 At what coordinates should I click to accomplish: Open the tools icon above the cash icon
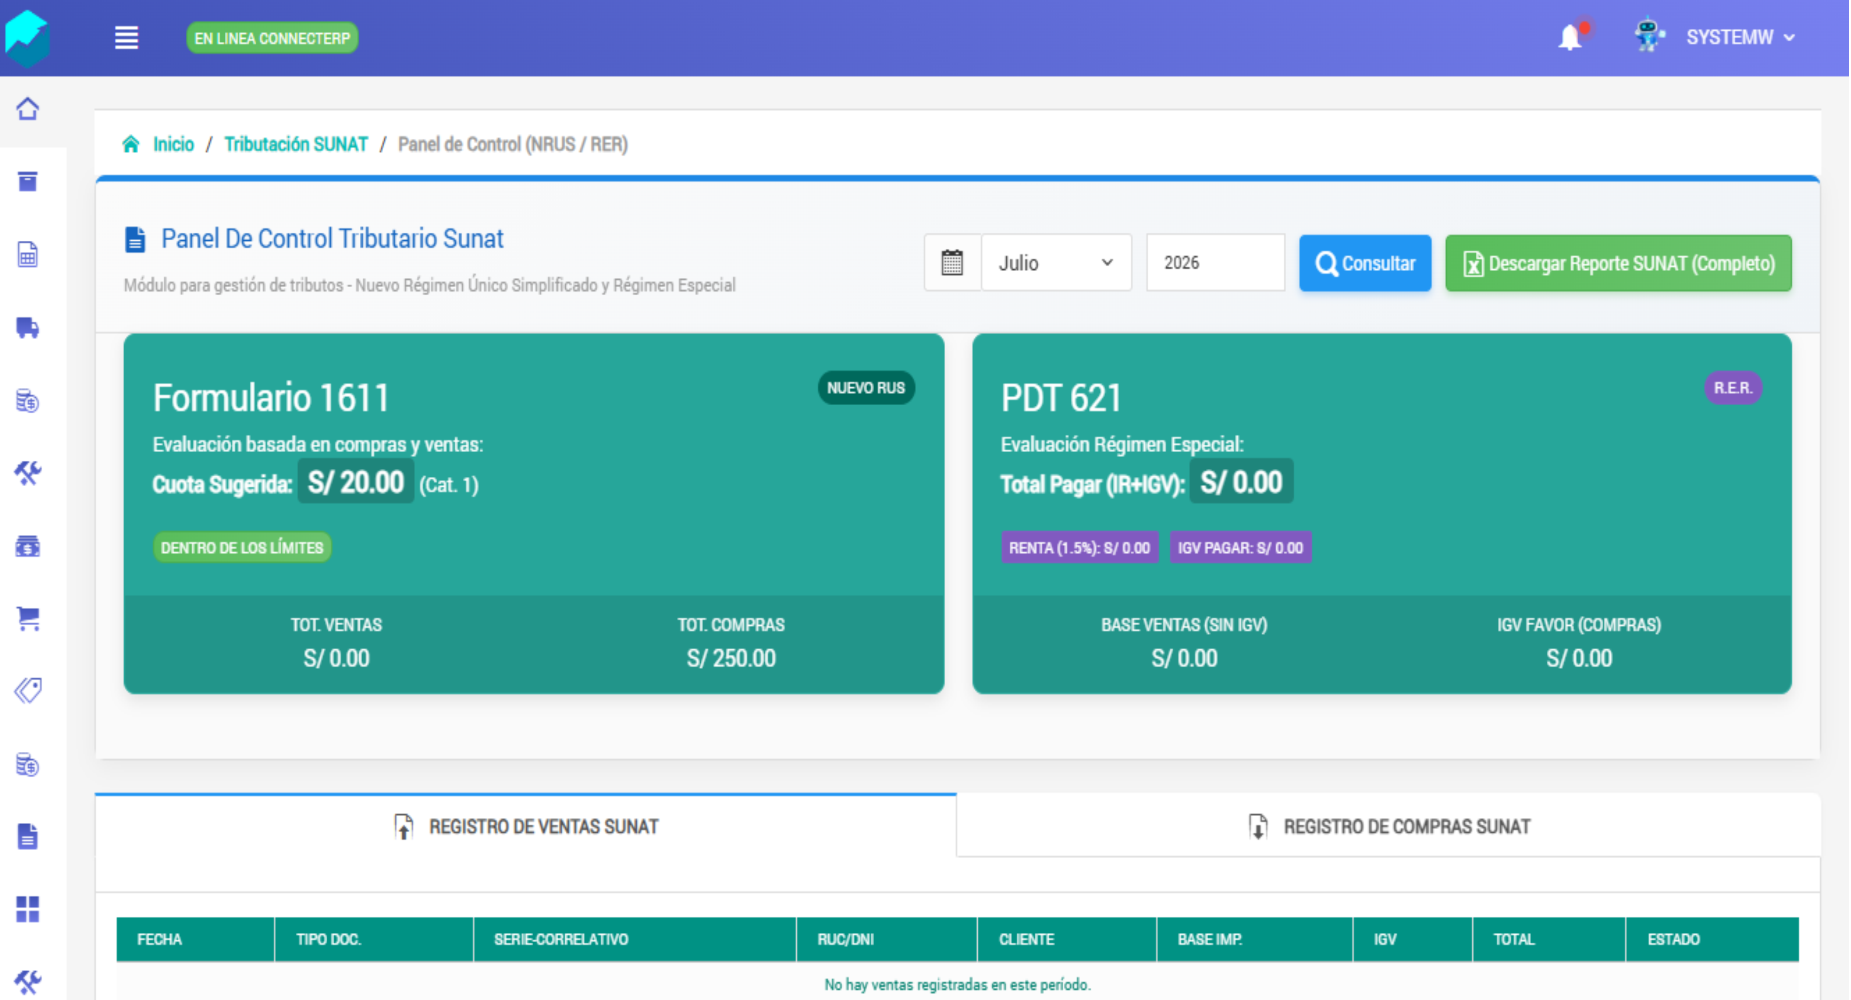pyautogui.click(x=27, y=472)
